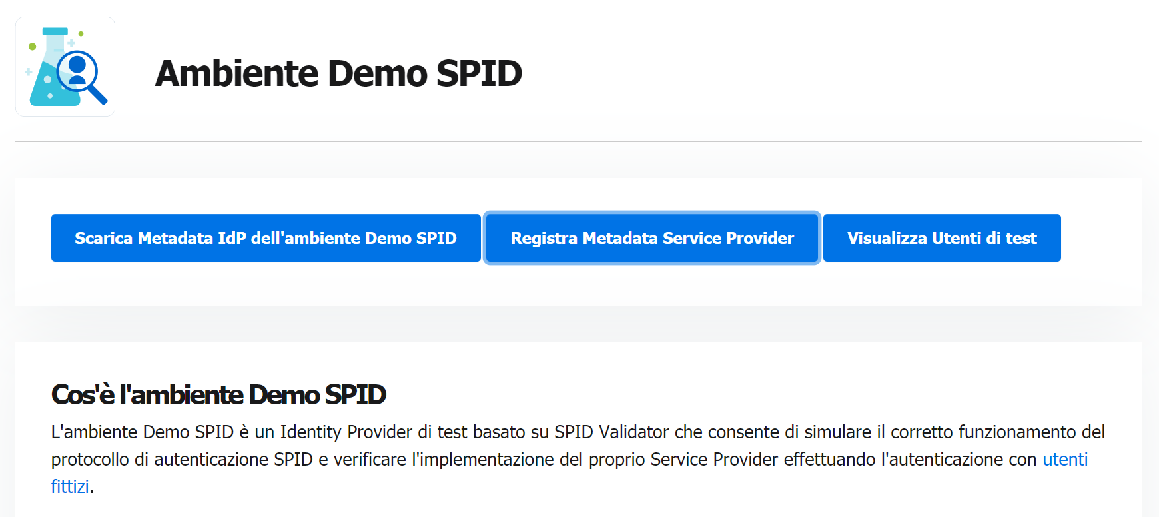The height and width of the screenshot is (517, 1159).
Task: Follow the 'utenti fittizi' link
Action: click(x=1065, y=460)
